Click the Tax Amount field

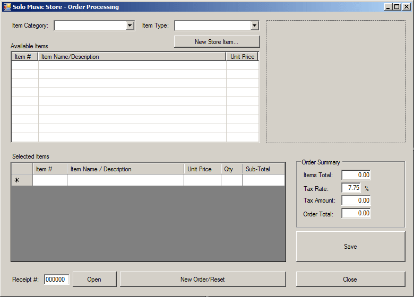pyautogui.click(x=356, y=200)
